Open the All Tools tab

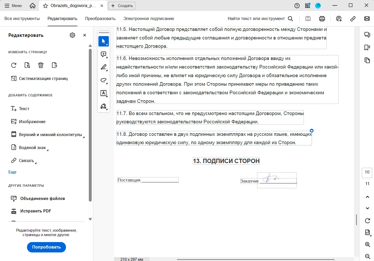pos(22,19)
